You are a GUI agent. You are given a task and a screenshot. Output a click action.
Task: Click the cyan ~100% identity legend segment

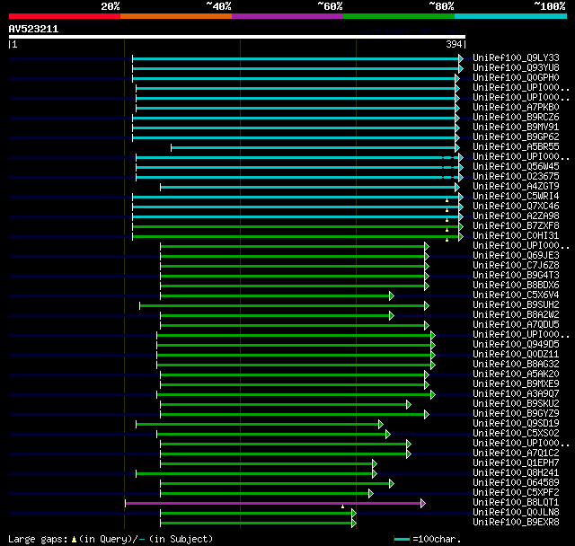pos(511,16)
